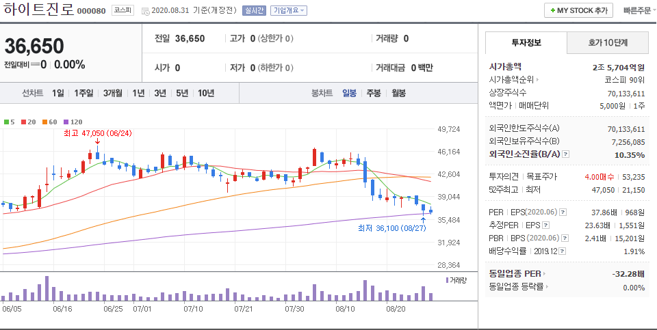Click the dividend yield 1.91%
This screenshot has width=657, height=330.
634,251
